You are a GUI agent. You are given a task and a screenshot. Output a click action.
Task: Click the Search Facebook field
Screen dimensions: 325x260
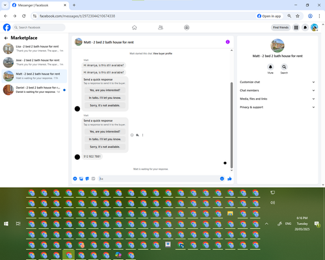click(x=39, y=27)
